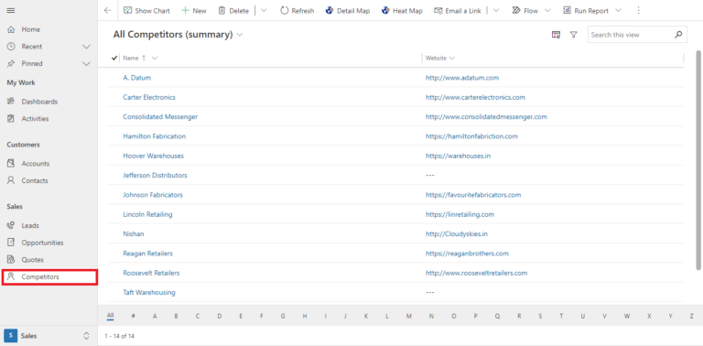703x346 pixels.
Task: Expand the Email a Link dropdown arrow
Action: pyautogui.click(x=496, y=11)
